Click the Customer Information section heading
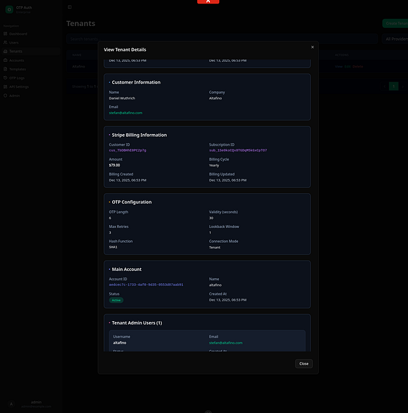Viewport: 408px width, 413px height. [x=136, y=82]
